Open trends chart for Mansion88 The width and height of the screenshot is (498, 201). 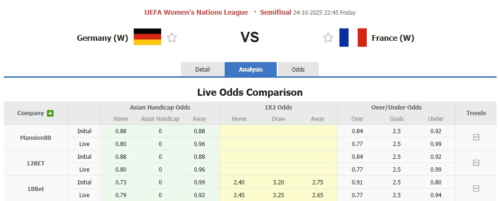(476, 137)
